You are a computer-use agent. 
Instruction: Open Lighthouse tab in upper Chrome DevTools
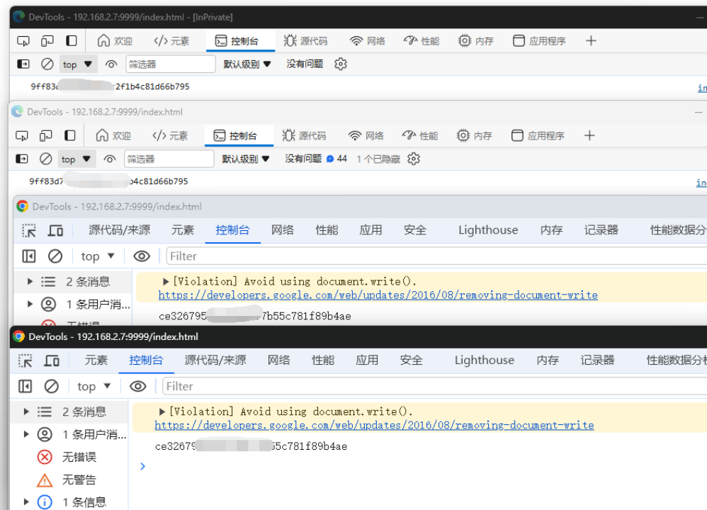click(488, 230)
